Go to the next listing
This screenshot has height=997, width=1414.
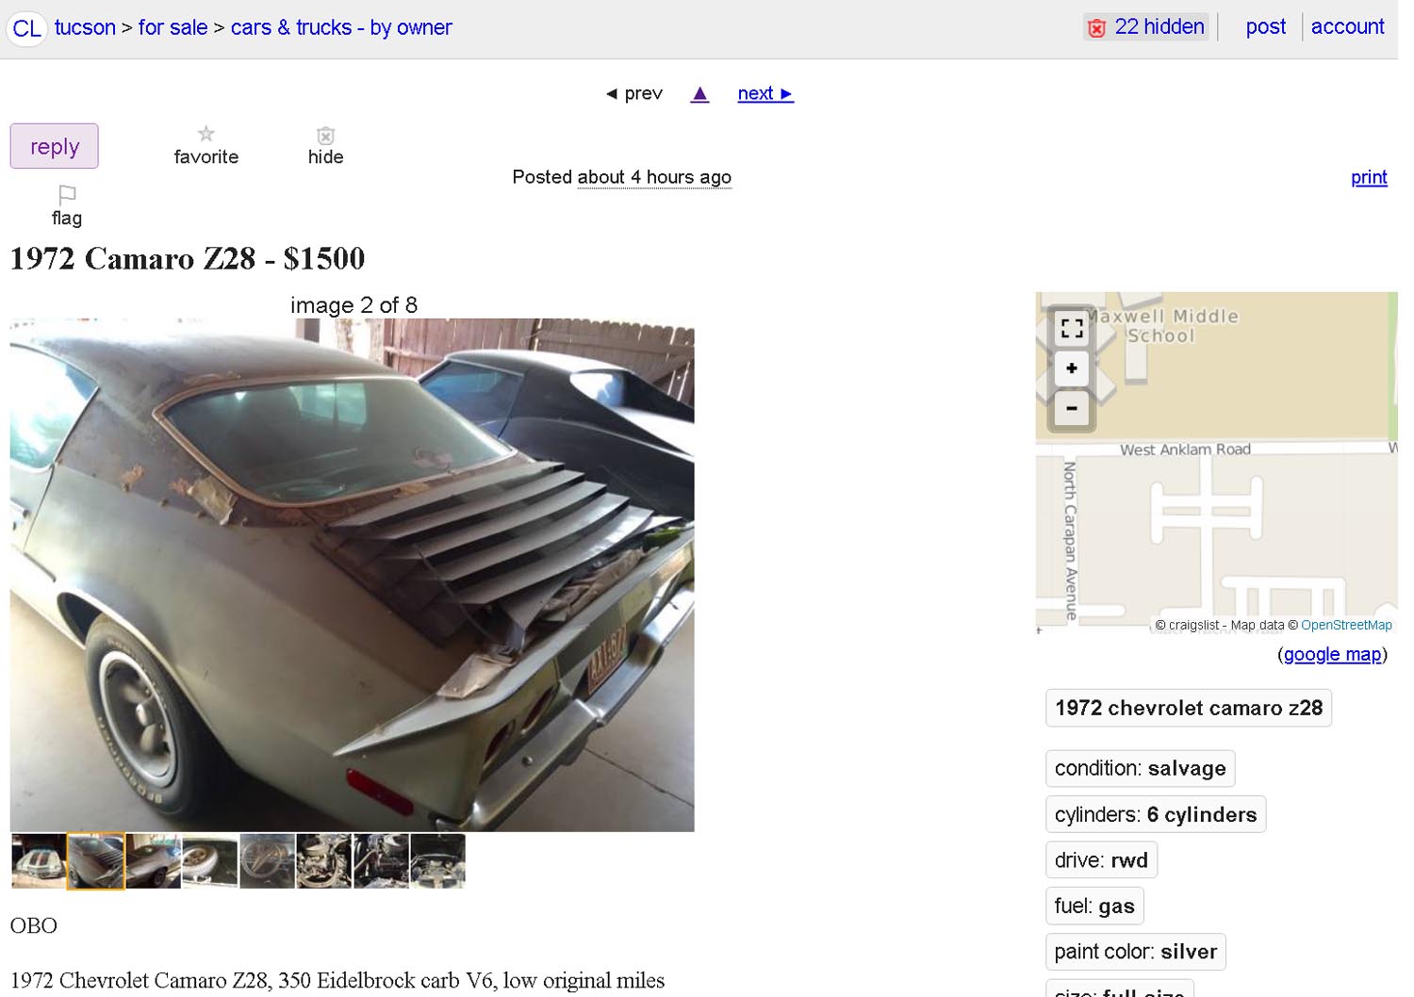coord(765,93)
